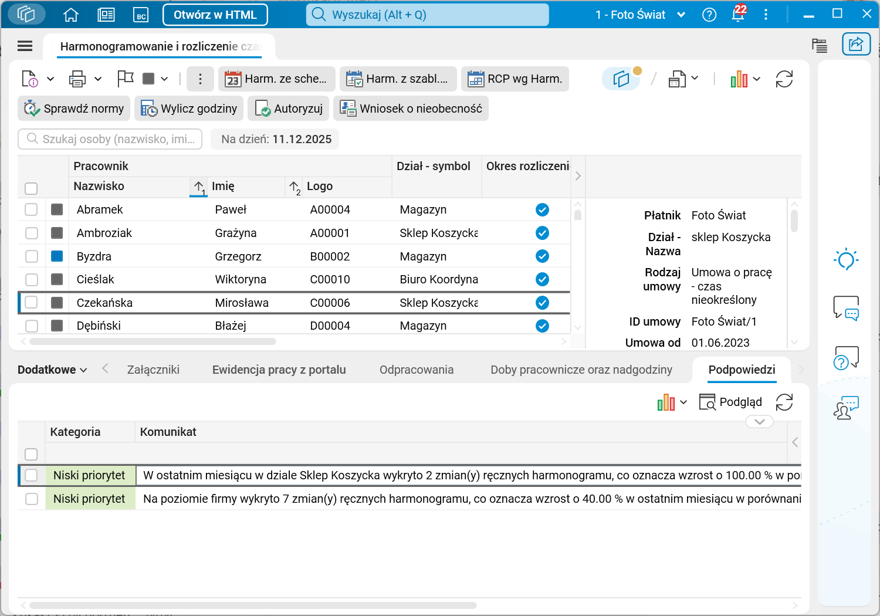Open the hamburger navigation menu
The width and height of the screenshot is (880, 616).
[25, 46]
